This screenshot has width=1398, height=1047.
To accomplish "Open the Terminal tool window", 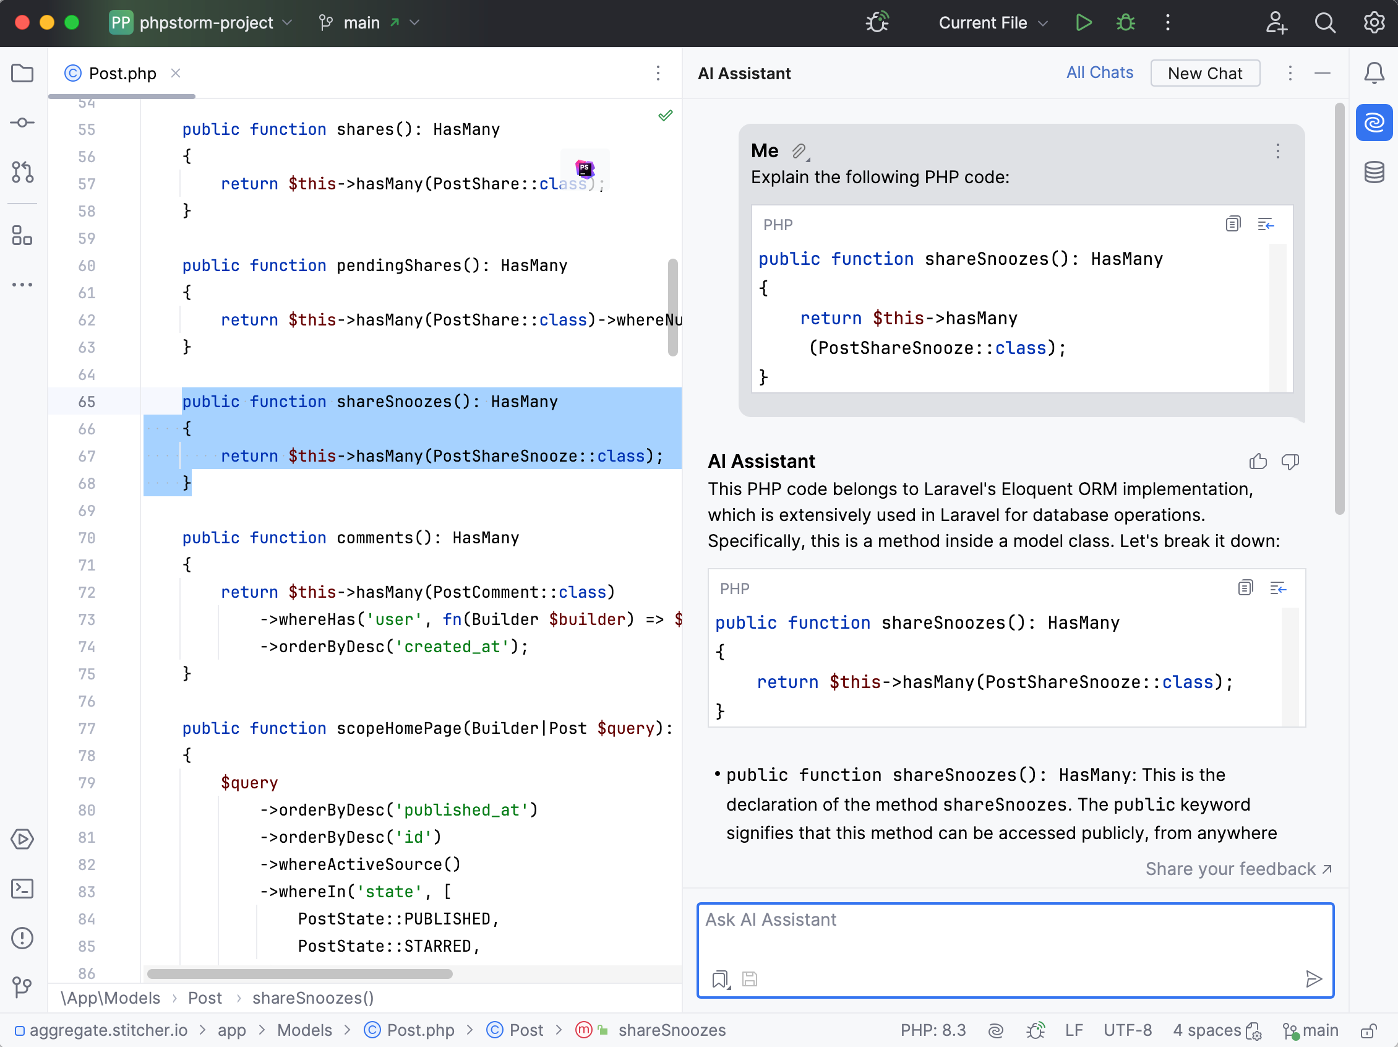I will point(22,889).
